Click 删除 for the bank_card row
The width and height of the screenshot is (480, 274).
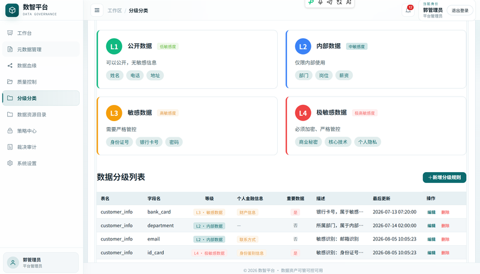tap(445, 212)
